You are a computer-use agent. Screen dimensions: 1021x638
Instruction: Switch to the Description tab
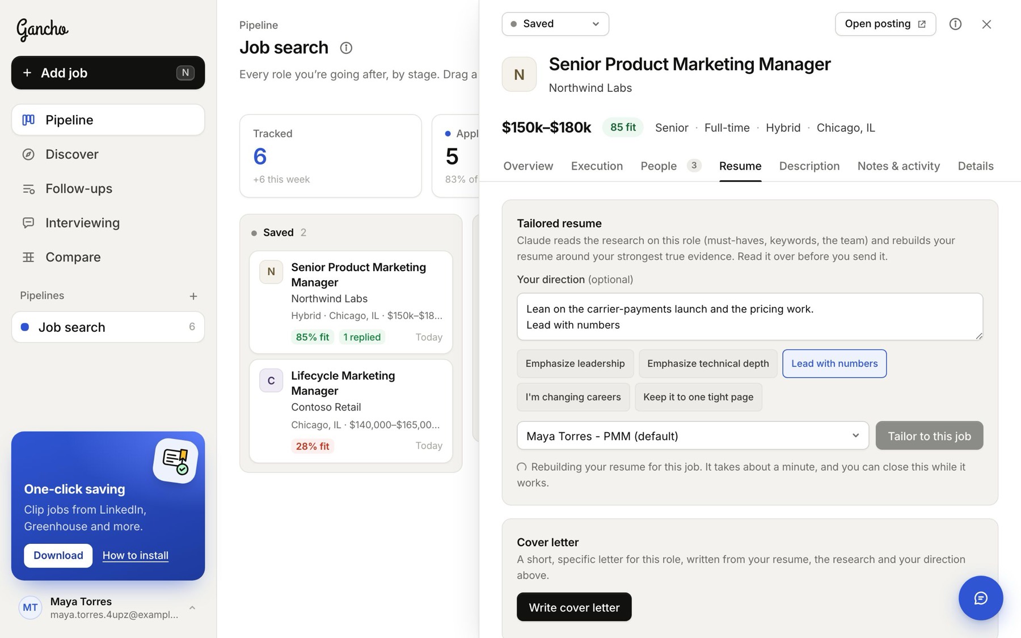click(809, 166)
